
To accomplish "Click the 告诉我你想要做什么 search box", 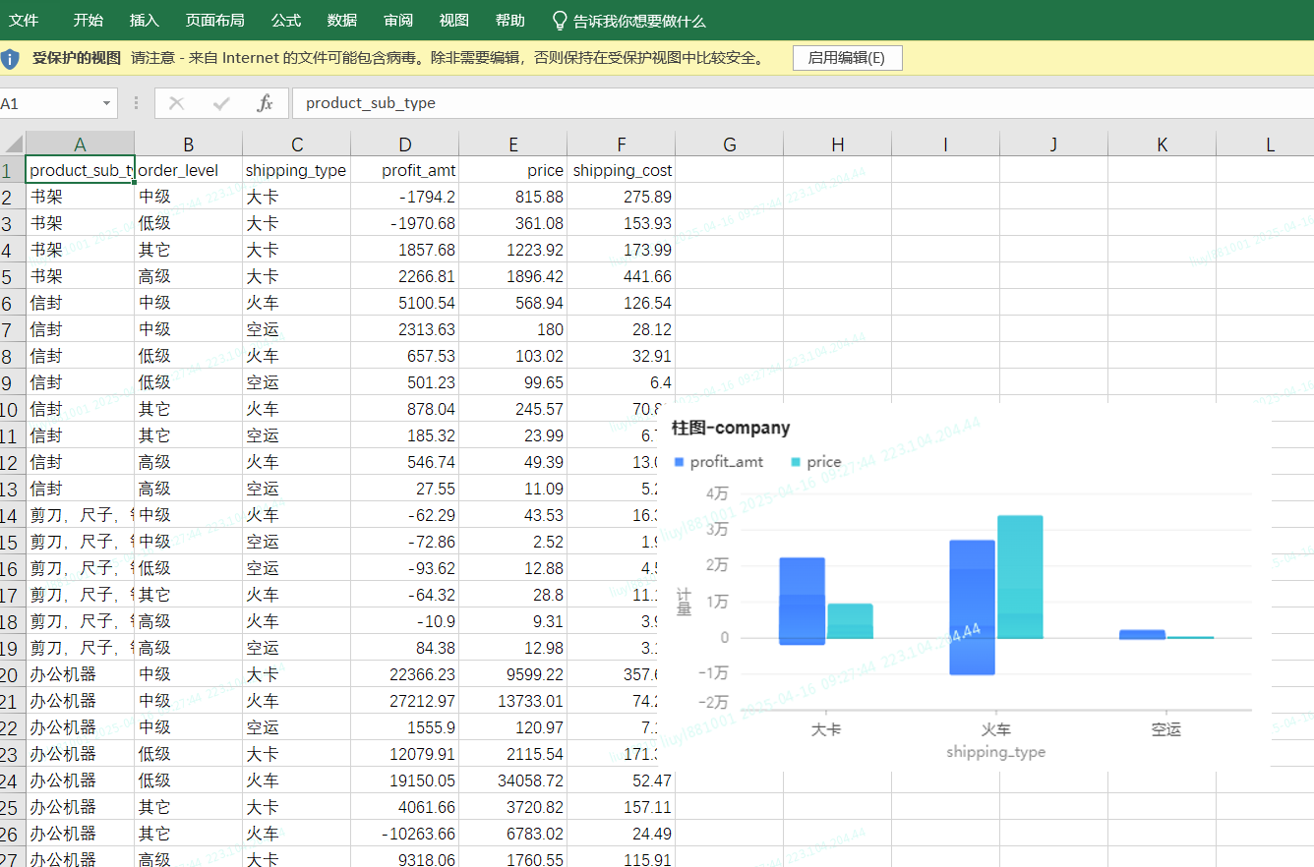I will [x=639, y=21].
